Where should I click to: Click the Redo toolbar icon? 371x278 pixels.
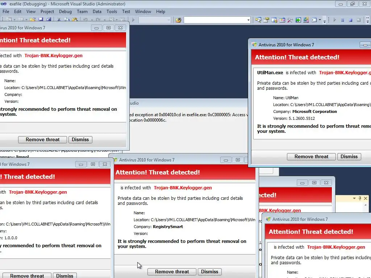(98, 20)
